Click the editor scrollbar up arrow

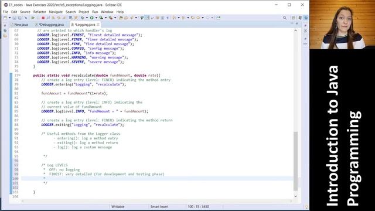(295, 30)
